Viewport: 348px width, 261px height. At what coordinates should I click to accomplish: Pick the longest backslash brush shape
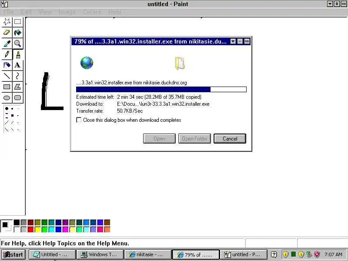[7, 130]
